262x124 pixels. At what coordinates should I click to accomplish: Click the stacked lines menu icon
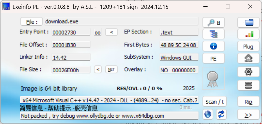pyautogui.click(x=248, y=85)
